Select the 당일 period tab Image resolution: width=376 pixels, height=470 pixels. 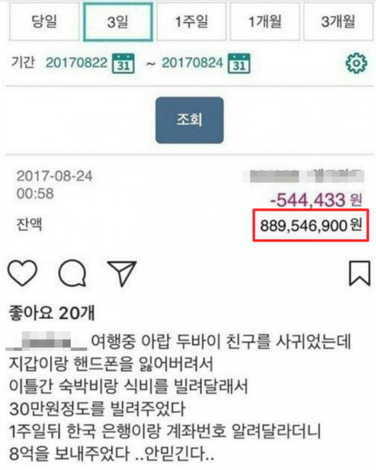(44, 22)
